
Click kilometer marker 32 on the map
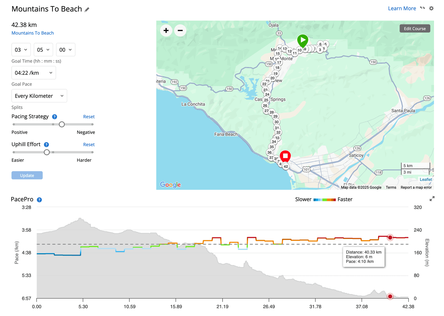[278, 132]
